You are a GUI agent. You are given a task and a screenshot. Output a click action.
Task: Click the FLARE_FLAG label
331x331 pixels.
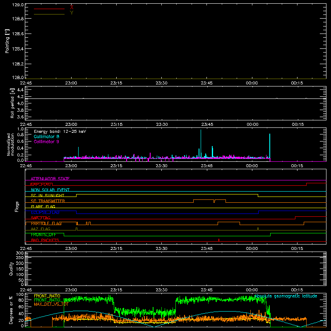coord(43,206)
